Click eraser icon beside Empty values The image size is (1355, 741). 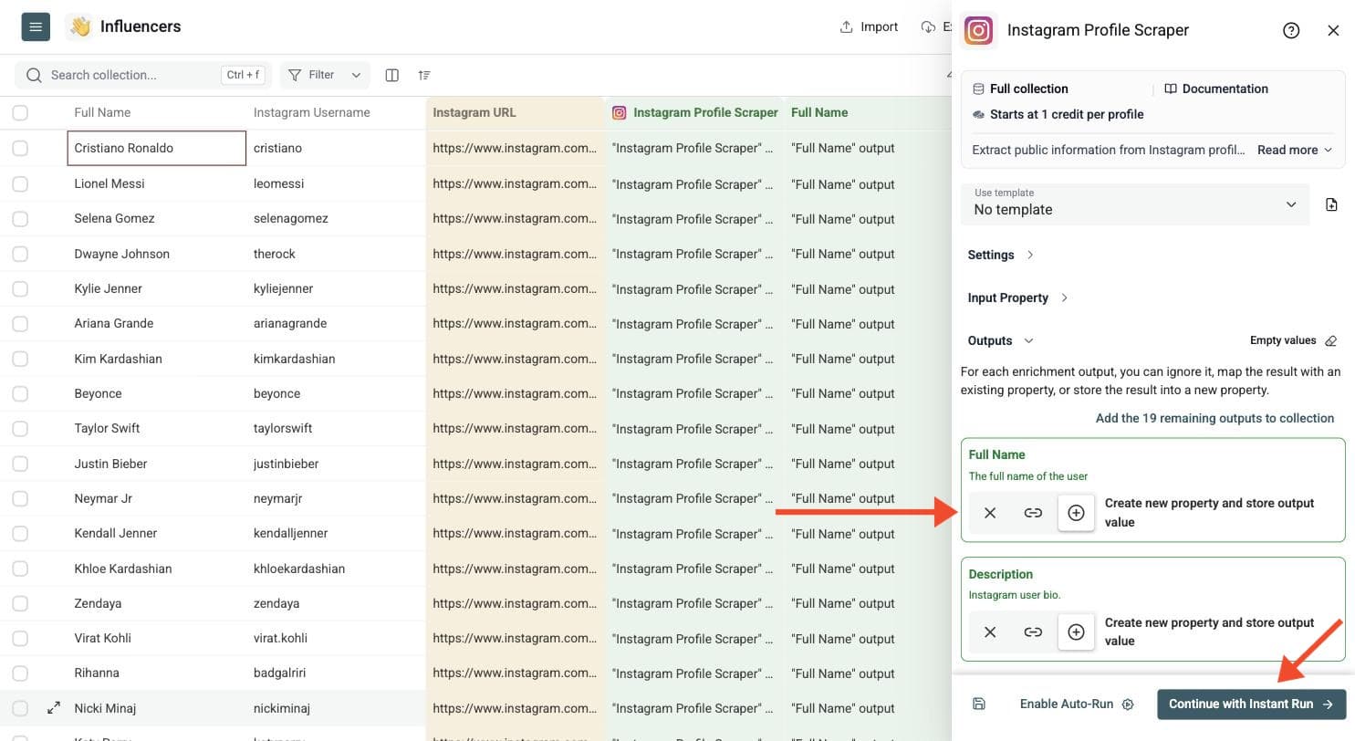1330,340
